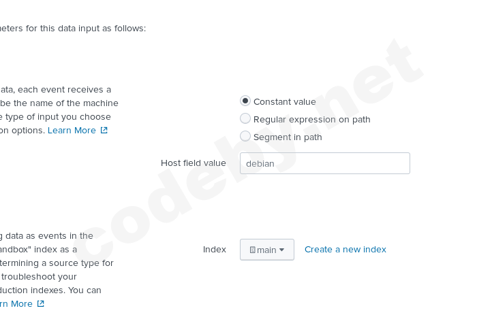This screenshot has height=317, width=492.
Task: Click the external-link icon beside the upper Learn More
Action: (104, 131)
